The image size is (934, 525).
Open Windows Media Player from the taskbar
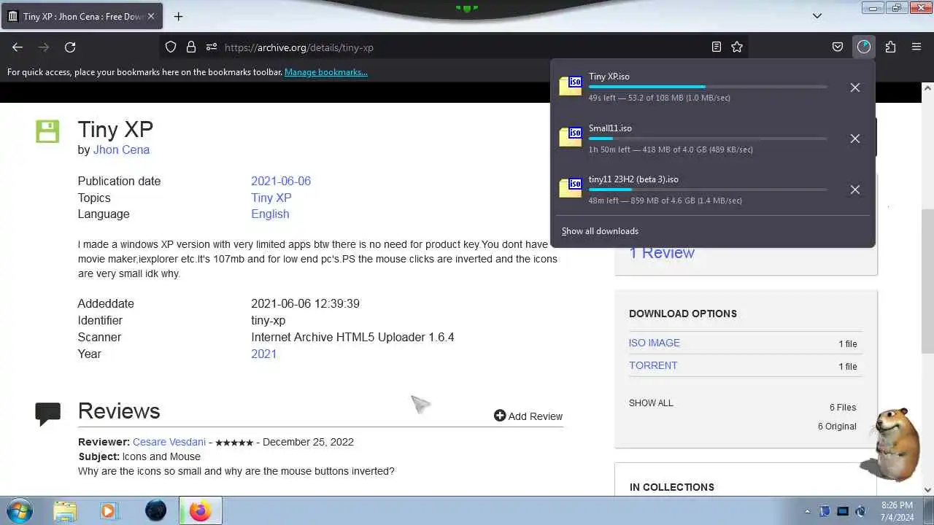click(109, 511)
